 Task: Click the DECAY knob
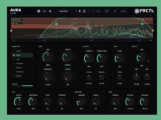[67, 57]
